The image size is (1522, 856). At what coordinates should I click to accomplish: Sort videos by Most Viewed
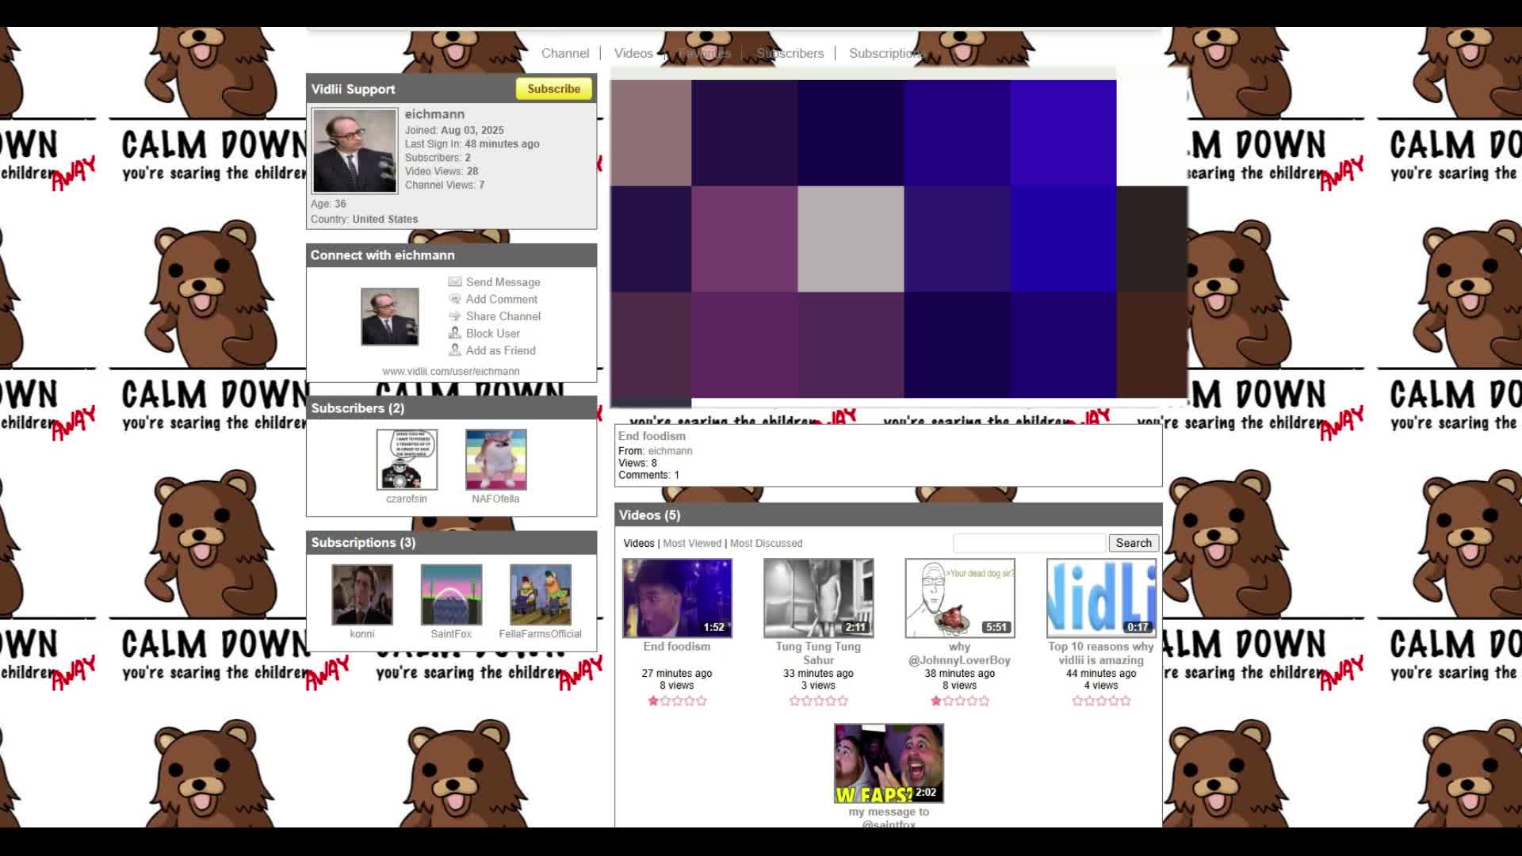[x=692, y=543]
